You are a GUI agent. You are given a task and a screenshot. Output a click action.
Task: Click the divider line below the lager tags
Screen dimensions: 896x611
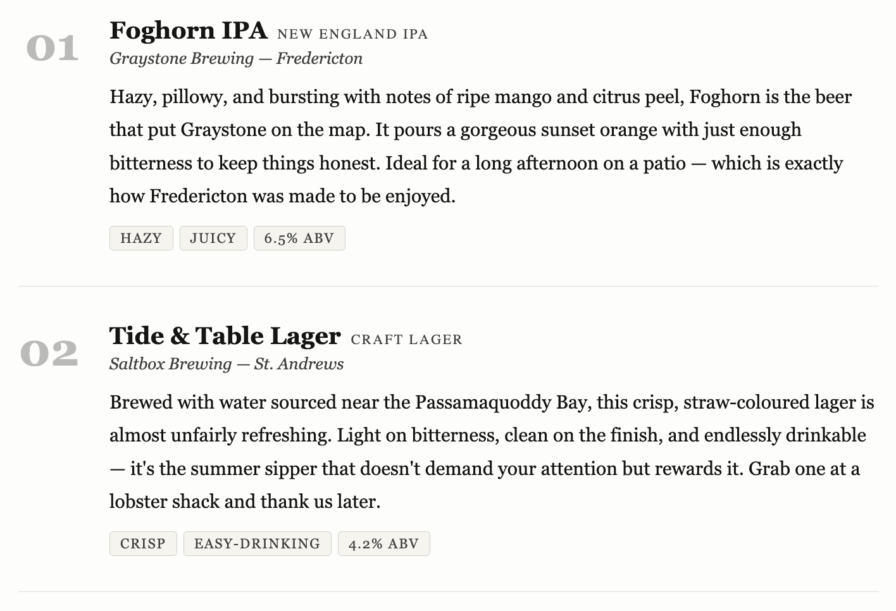pyautogui.click(x=448, y=591)
